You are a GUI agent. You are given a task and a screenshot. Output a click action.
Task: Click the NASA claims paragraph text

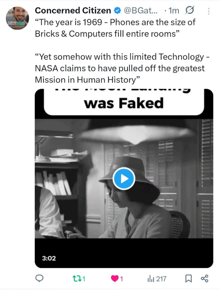coord(122,68)
